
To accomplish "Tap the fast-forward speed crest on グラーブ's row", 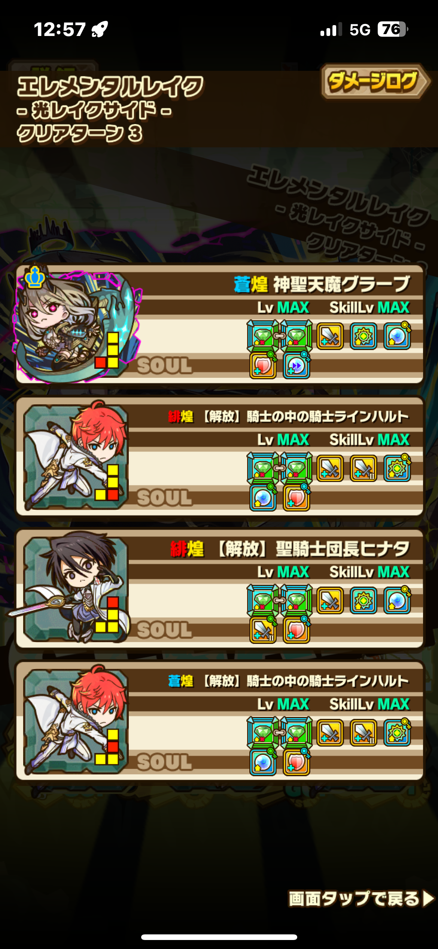I will (x=296, y=365).
